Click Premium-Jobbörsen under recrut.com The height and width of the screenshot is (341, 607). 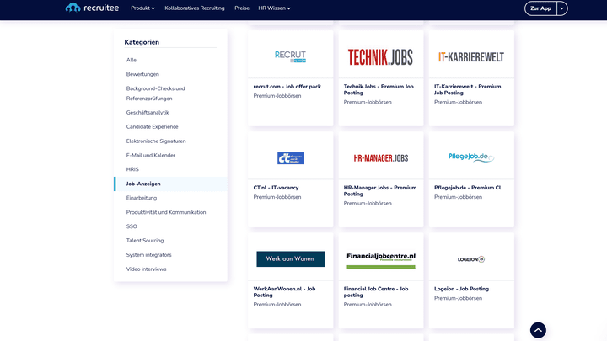tap(277, 96)
